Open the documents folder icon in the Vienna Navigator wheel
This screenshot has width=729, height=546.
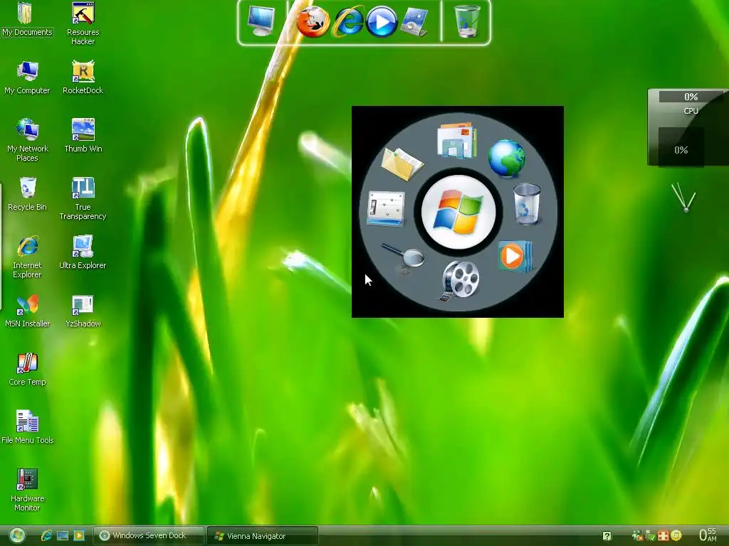pyautogui.click(x=402, y=164)
